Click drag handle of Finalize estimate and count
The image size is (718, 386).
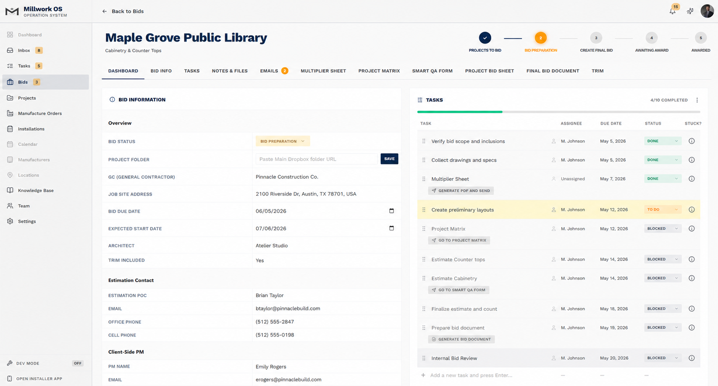click(424, 309)
